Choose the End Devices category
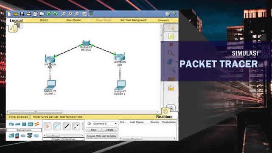 click(x=11, y=136)
